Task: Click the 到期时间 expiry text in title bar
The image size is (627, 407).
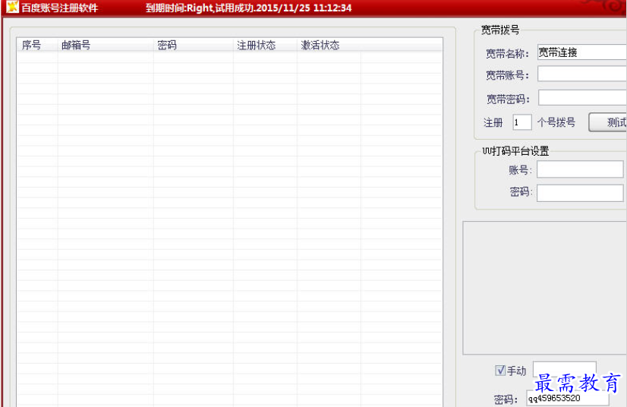Action: point(248,8)
